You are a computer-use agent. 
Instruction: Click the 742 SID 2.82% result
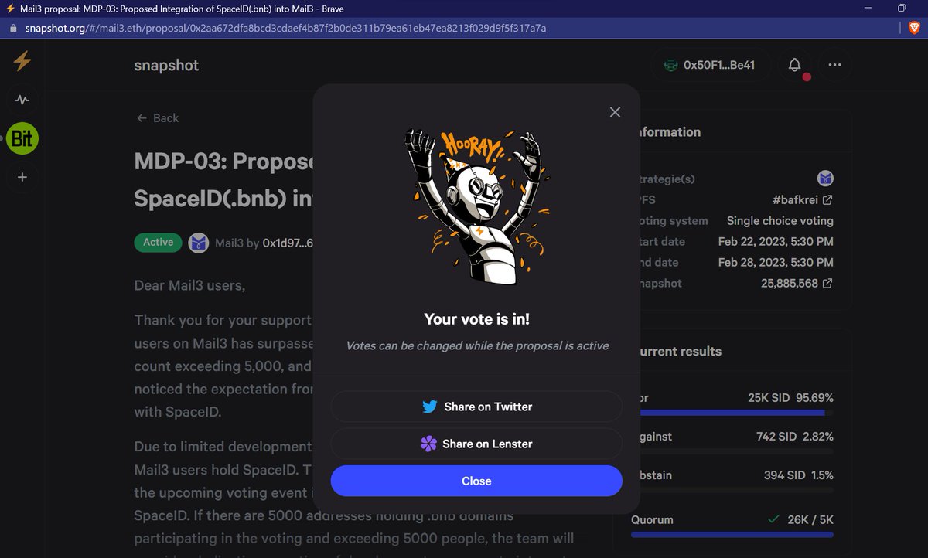(x=795, y=436)
